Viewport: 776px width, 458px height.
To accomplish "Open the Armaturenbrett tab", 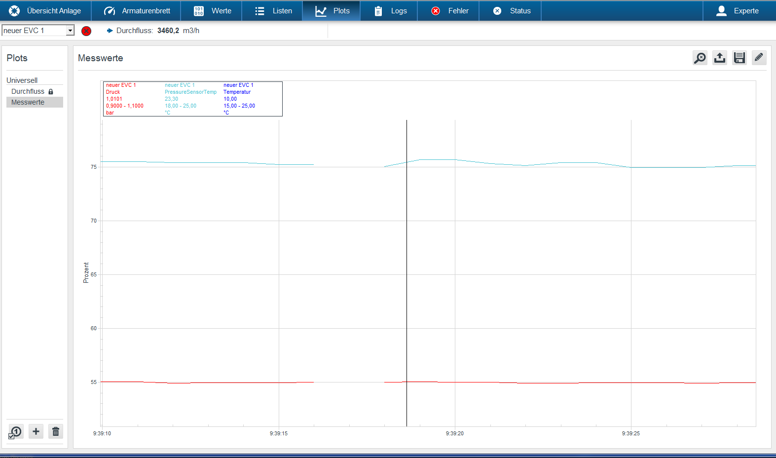I will [x=137, y=11].
